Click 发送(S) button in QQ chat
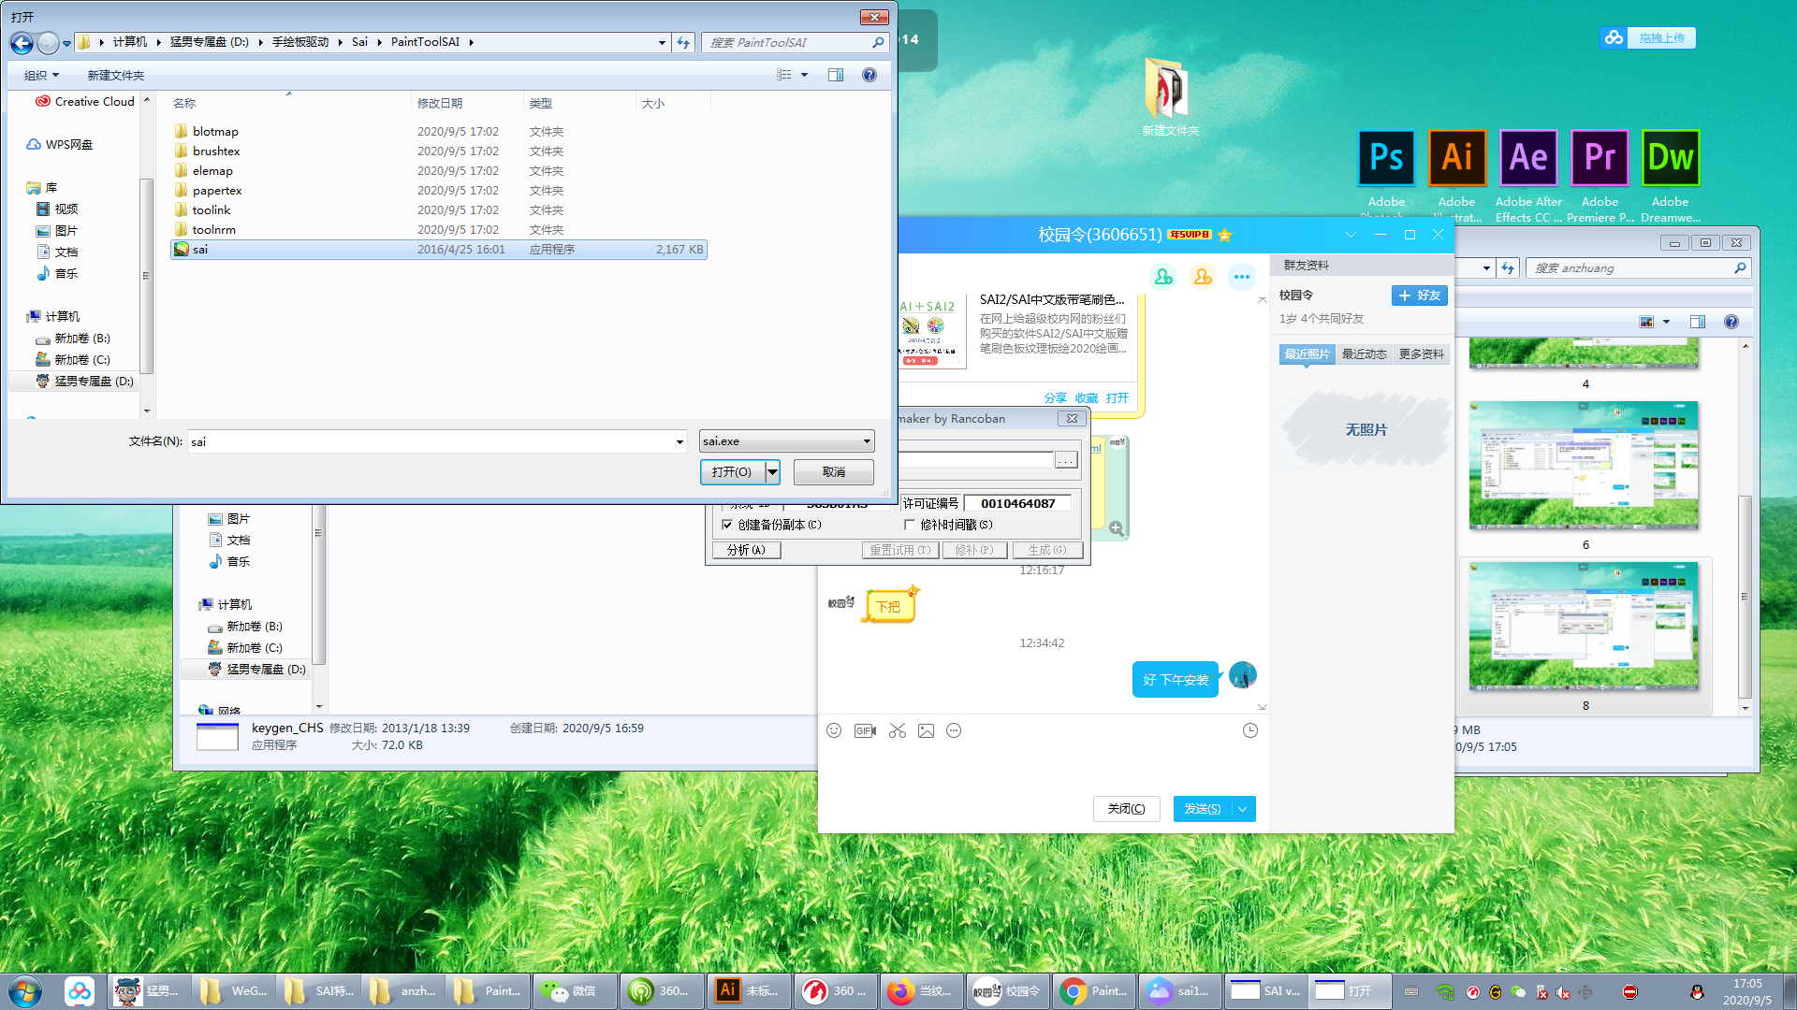1797x1010 pixels. point(1203,809)
